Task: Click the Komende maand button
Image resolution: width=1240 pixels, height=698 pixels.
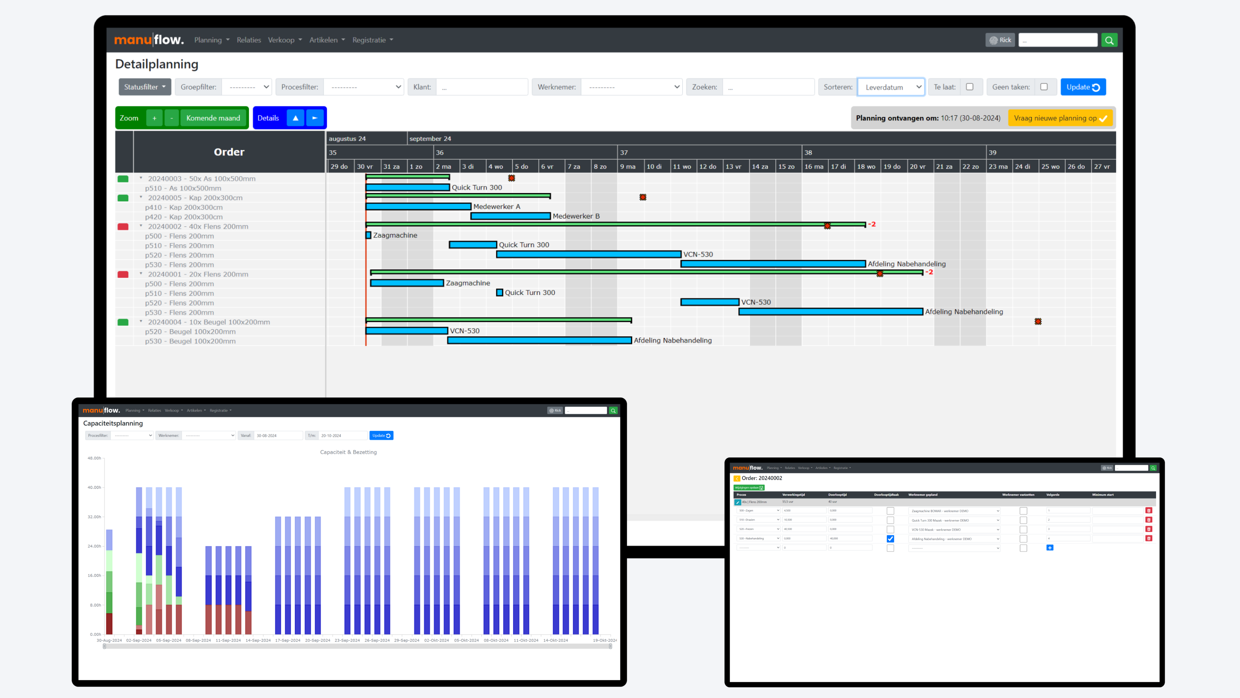Action: click(213, 118)
